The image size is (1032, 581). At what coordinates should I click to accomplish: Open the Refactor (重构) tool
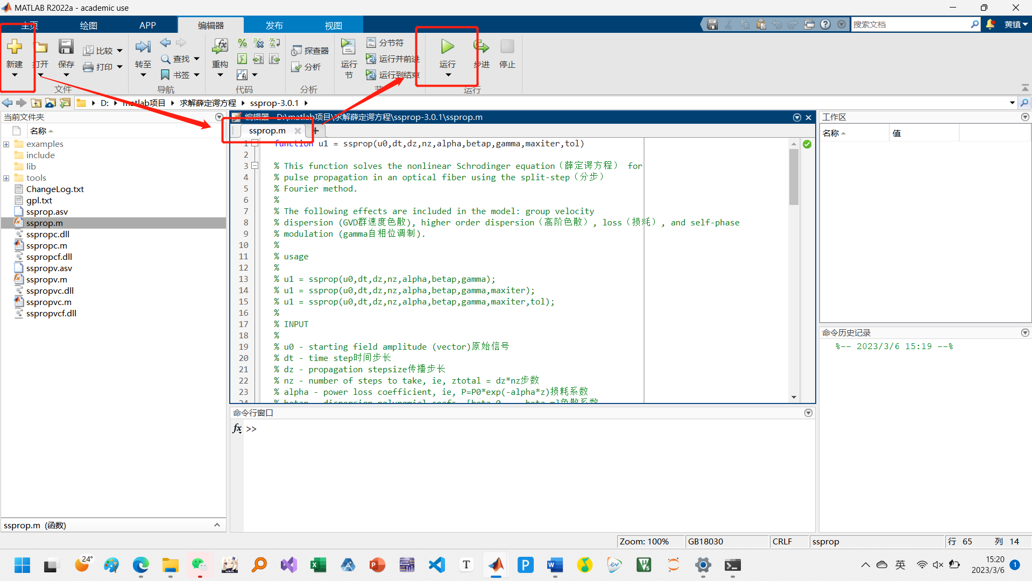click(x=220, y=47)
